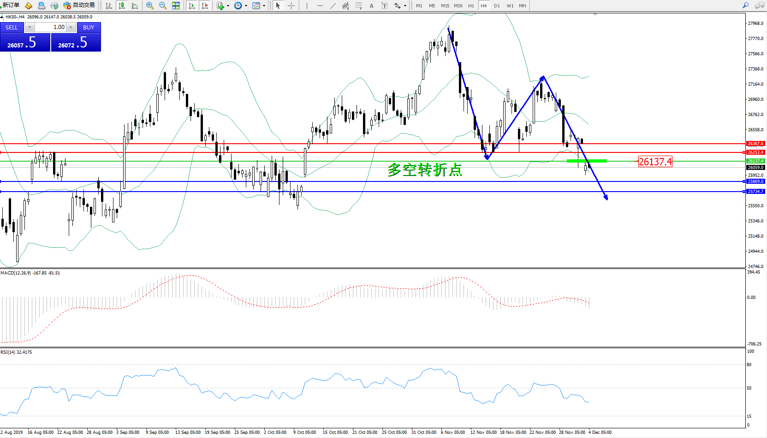Screen dimensions: 767x438
Task: Zoom in on the chart
Action: [x=150, y=6]
